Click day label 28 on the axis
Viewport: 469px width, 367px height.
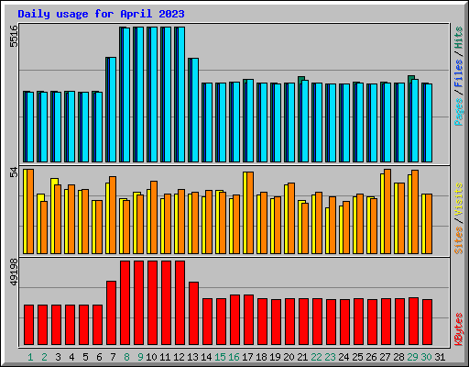(398, 357)
